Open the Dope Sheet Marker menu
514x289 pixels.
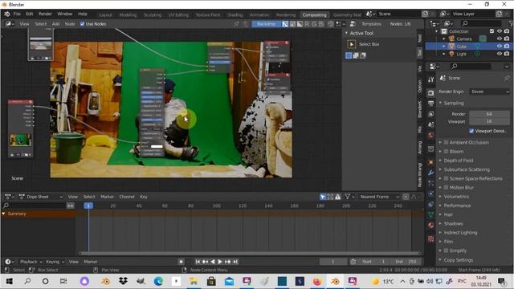(x=107, y=197)
